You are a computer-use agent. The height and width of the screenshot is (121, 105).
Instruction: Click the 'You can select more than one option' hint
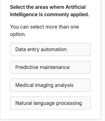tap(45, 31)
